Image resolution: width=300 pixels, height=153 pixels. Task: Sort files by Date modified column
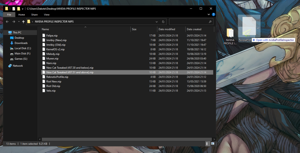(x=167, y=29)
